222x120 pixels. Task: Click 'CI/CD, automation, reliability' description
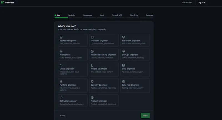[133, 58]
